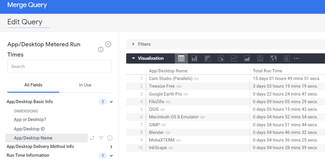325x160 pixels.
Task: Switch to column chart visualization
Action: [x=194, y=58]
